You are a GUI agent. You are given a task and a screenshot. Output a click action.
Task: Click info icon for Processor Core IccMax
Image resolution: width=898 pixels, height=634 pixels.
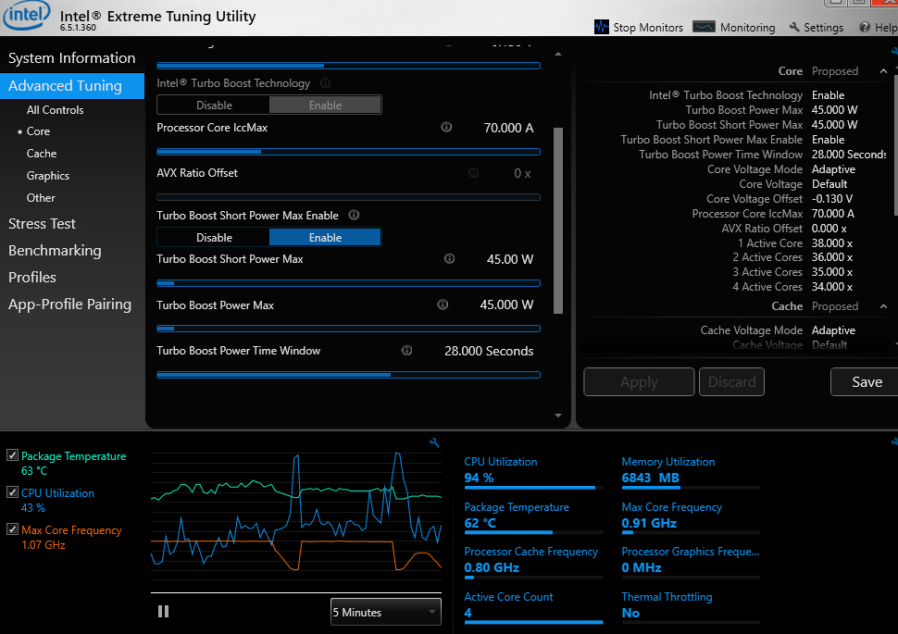point(446,127)
